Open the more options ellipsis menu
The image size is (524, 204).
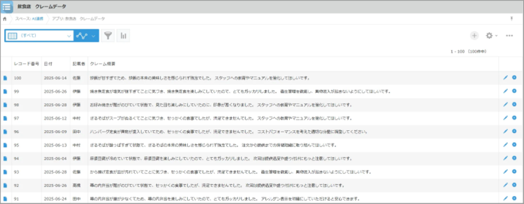coord(509,36)
